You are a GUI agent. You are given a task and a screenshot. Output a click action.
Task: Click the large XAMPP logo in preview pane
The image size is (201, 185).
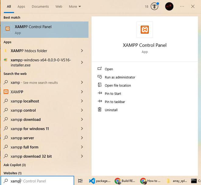(x=145, y=30)
